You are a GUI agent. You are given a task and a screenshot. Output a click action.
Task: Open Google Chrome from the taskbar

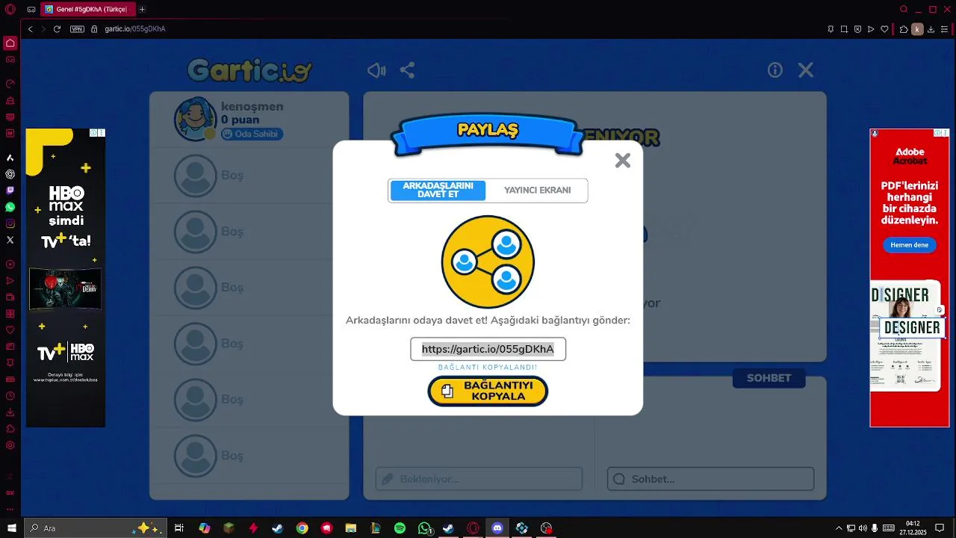[x=302, y=528]
